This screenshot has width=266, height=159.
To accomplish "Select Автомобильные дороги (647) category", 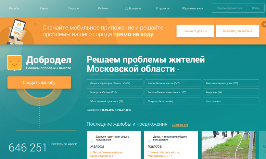I will 172,83.
